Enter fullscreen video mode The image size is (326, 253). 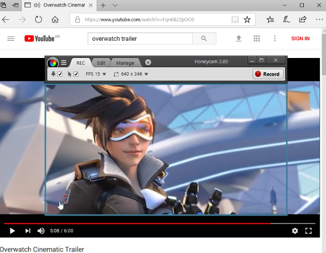(x=309, y=231)
